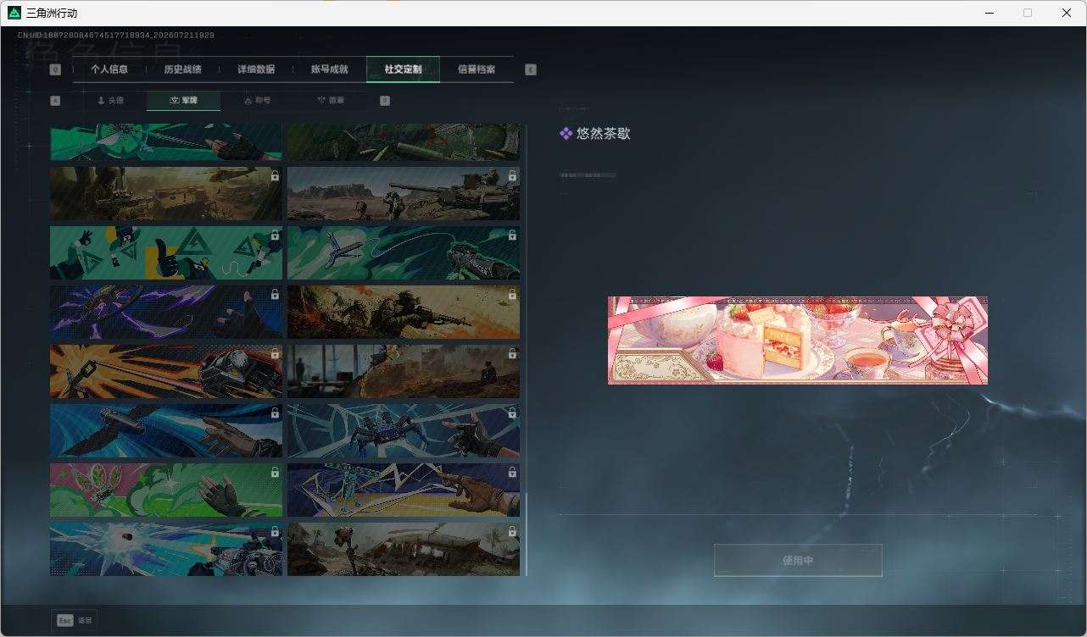Select the blue black-bird and hand dog tag
The width and height of the screenshot is (1087, 637).
click(166, 430)
